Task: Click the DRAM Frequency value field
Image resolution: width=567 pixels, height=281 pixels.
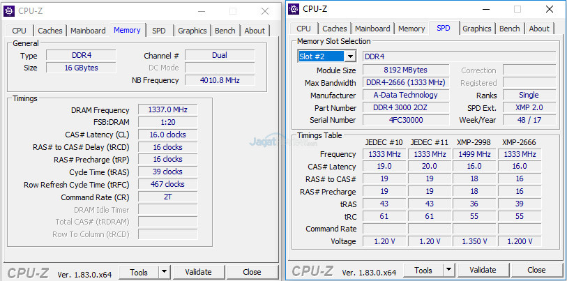Action: (167, 110)
